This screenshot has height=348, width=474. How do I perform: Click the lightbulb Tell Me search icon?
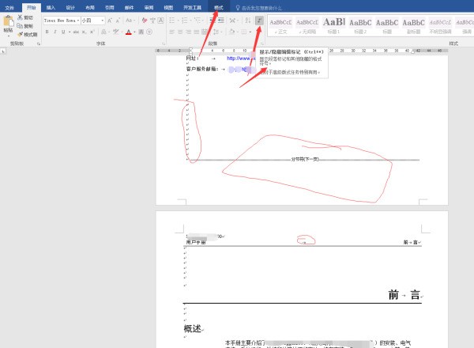coord(238,8)
